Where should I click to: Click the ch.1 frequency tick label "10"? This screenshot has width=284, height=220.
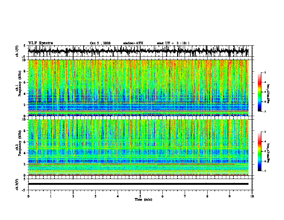pos(24,60)
